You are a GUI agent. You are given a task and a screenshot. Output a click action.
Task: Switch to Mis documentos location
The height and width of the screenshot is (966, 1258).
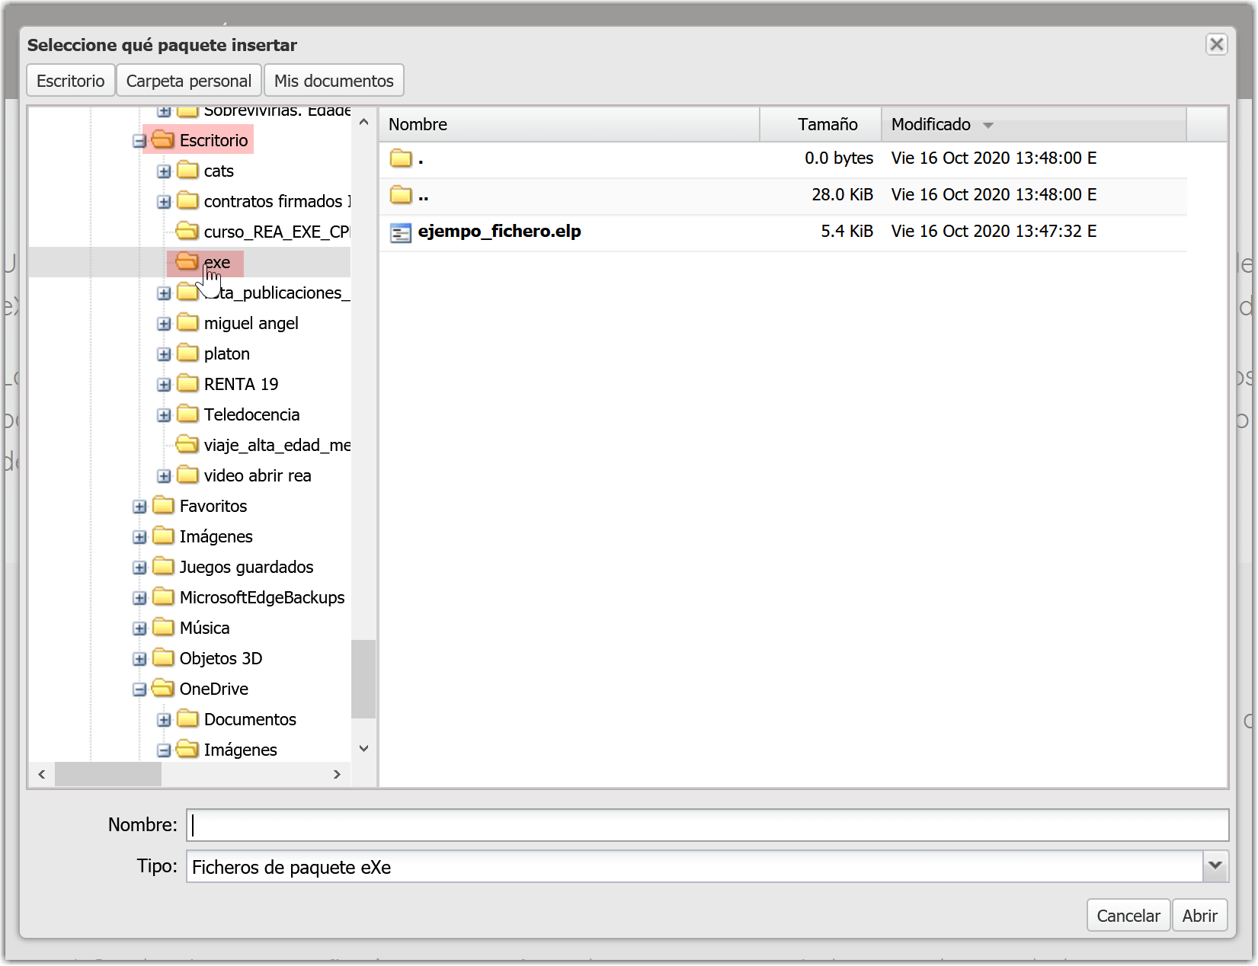(x=334, y=81)
